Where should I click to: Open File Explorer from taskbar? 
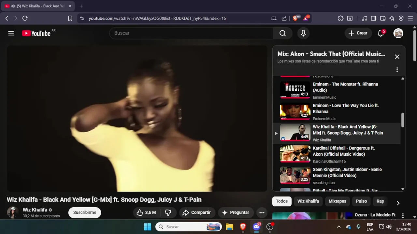pos(229,227)
